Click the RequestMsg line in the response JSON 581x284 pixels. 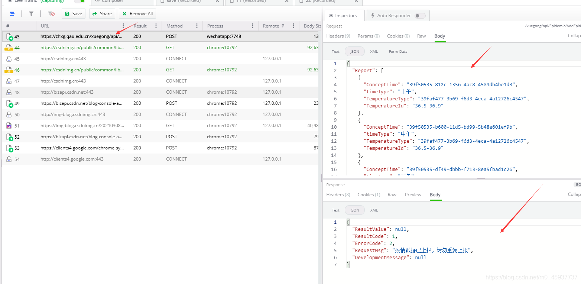coord(413,251)
